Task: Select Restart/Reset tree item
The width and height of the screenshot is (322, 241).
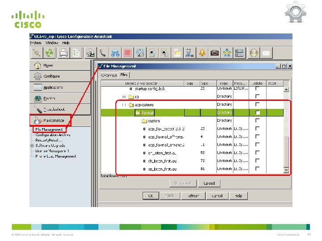Action: tap(49, 140)
